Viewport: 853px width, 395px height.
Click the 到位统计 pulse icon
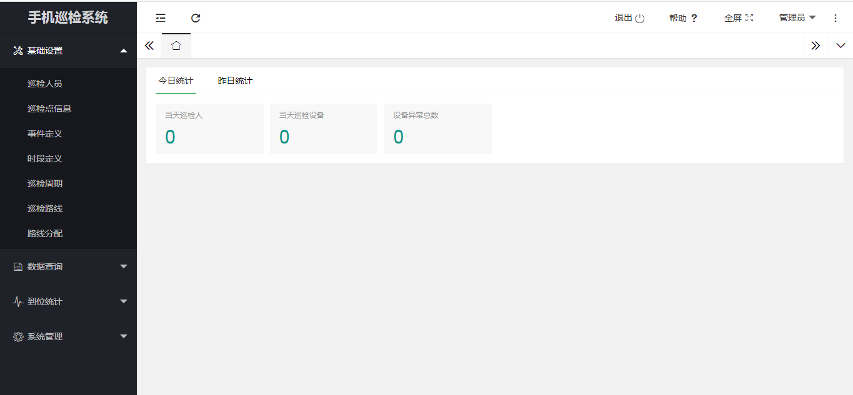coord(18,301)
